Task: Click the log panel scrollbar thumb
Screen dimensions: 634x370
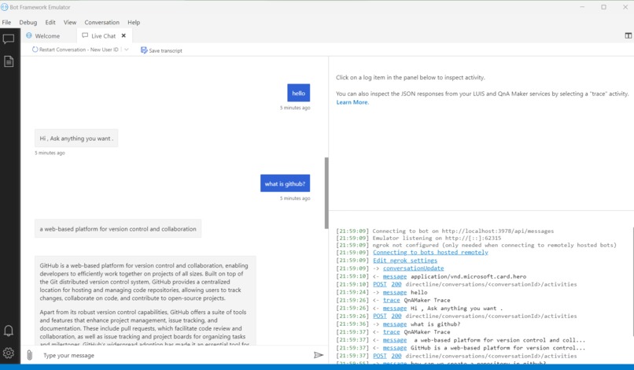Action: [x=632, y=281]
